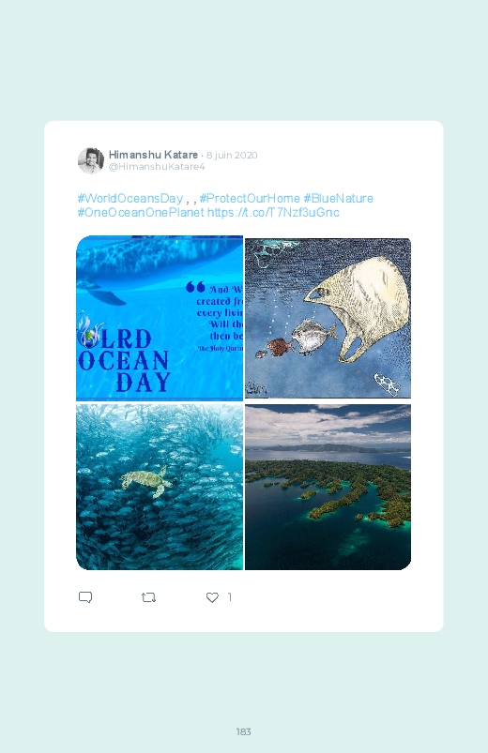Screen dimensions: 488x753
Task: Click the 8 juin 2020 date
Action: (x=232, y=155)
